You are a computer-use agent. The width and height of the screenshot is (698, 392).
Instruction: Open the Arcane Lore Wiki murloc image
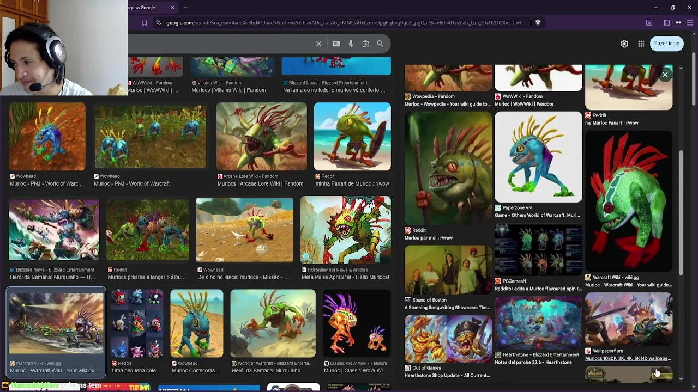[261, 137]
